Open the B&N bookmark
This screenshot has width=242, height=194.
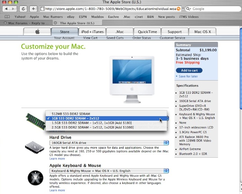[151, 17]
